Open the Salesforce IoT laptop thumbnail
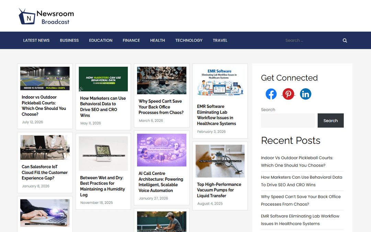The height and width of the screenshot is (232, 371). [45, 147]
